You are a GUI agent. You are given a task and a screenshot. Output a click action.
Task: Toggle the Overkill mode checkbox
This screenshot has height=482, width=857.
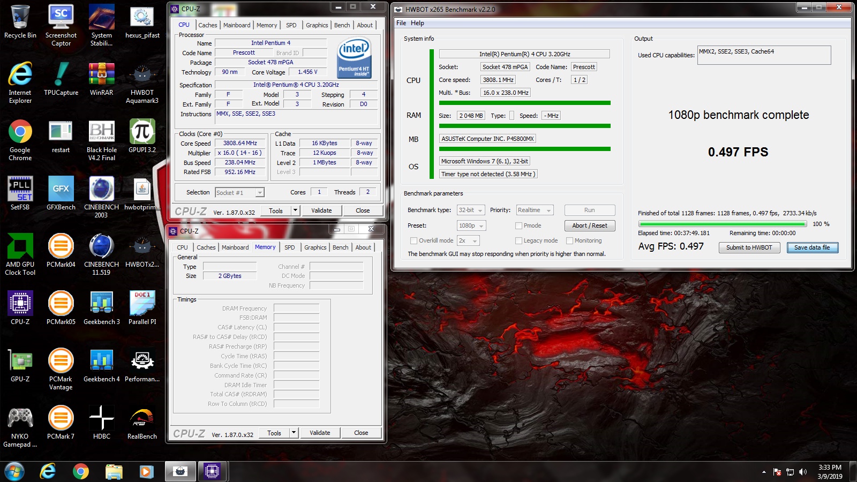pos(414,241)
